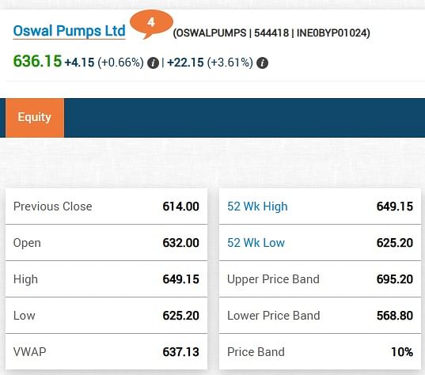This screenshot has width=425, height=375.
Task: Open the Oswal Pumps Ltd company link
Action: tap(69, 31)
